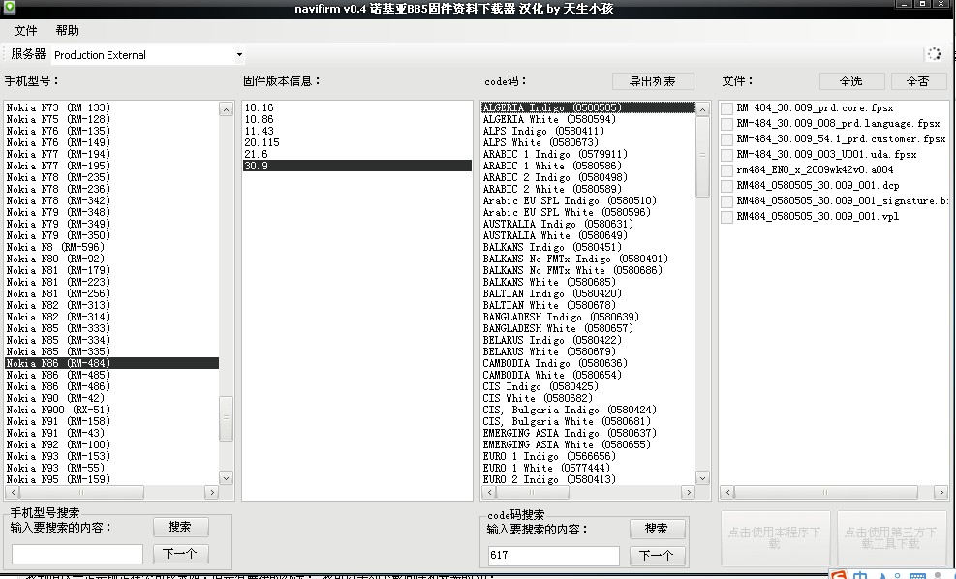This screenshot has height=579, width=956.
Task: Click the 全选 select all button
Action: [851, 81]
